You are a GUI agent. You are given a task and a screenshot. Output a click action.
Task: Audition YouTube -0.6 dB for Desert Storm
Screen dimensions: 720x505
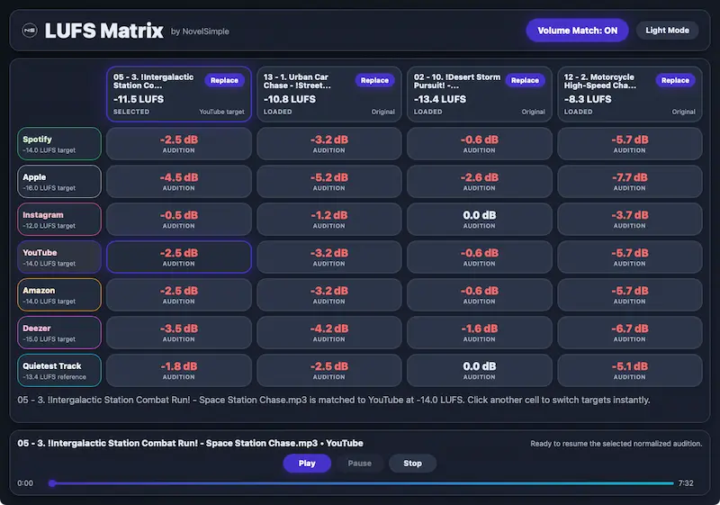480,257
